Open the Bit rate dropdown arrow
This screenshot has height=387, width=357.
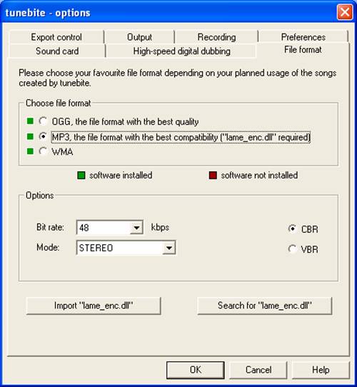tap(136, 227)
